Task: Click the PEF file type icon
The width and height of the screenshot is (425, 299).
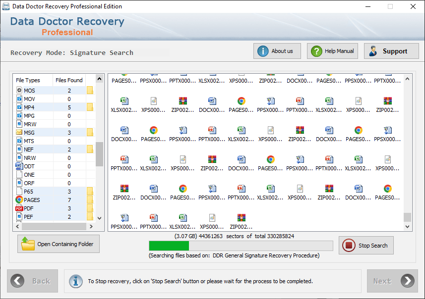Action: coord(19,216)
